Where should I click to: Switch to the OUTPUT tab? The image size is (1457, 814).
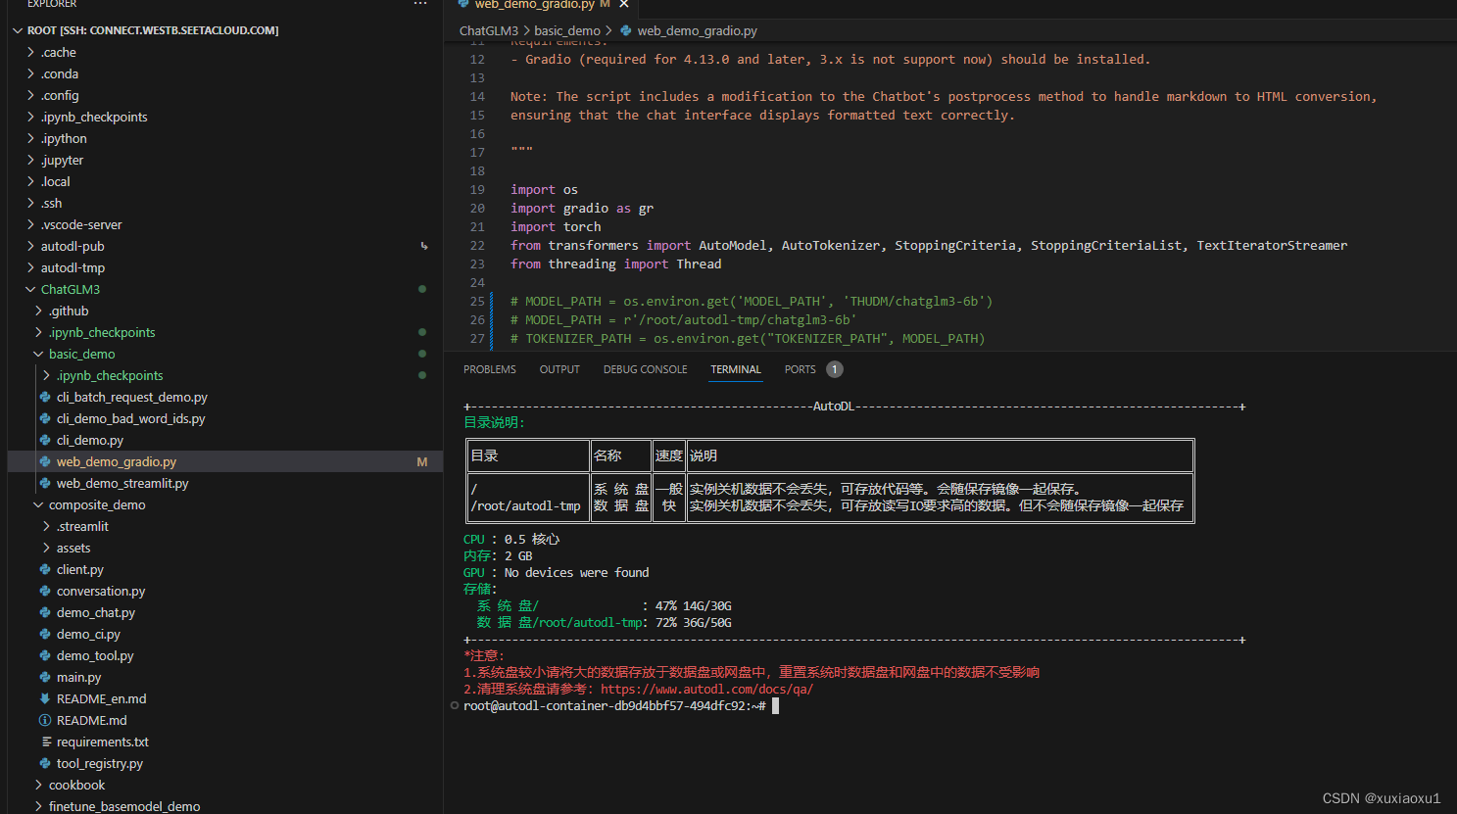pyautogui.click(x=559, y=369)
